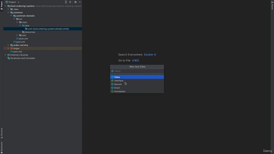
Task: Select Class in New Java Class popup
Action: tap(137, 77)
